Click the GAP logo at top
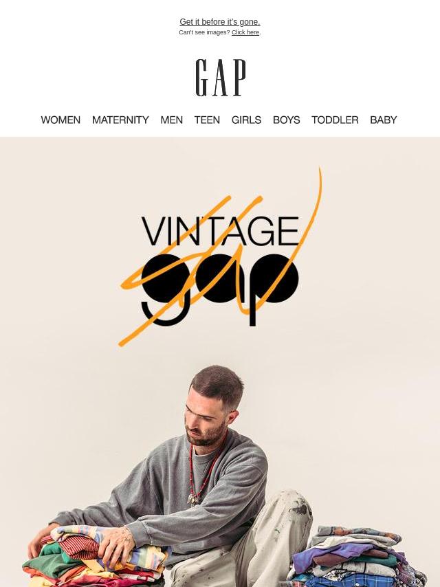440x587 pixels. [x=221, y=78]
